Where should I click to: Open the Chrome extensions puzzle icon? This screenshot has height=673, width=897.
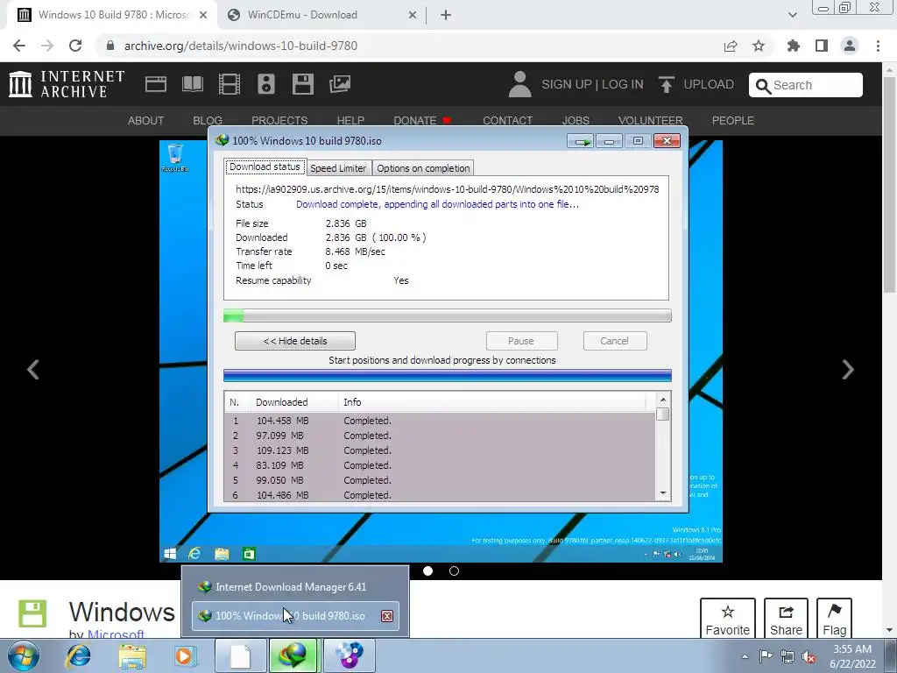[794, 46]
